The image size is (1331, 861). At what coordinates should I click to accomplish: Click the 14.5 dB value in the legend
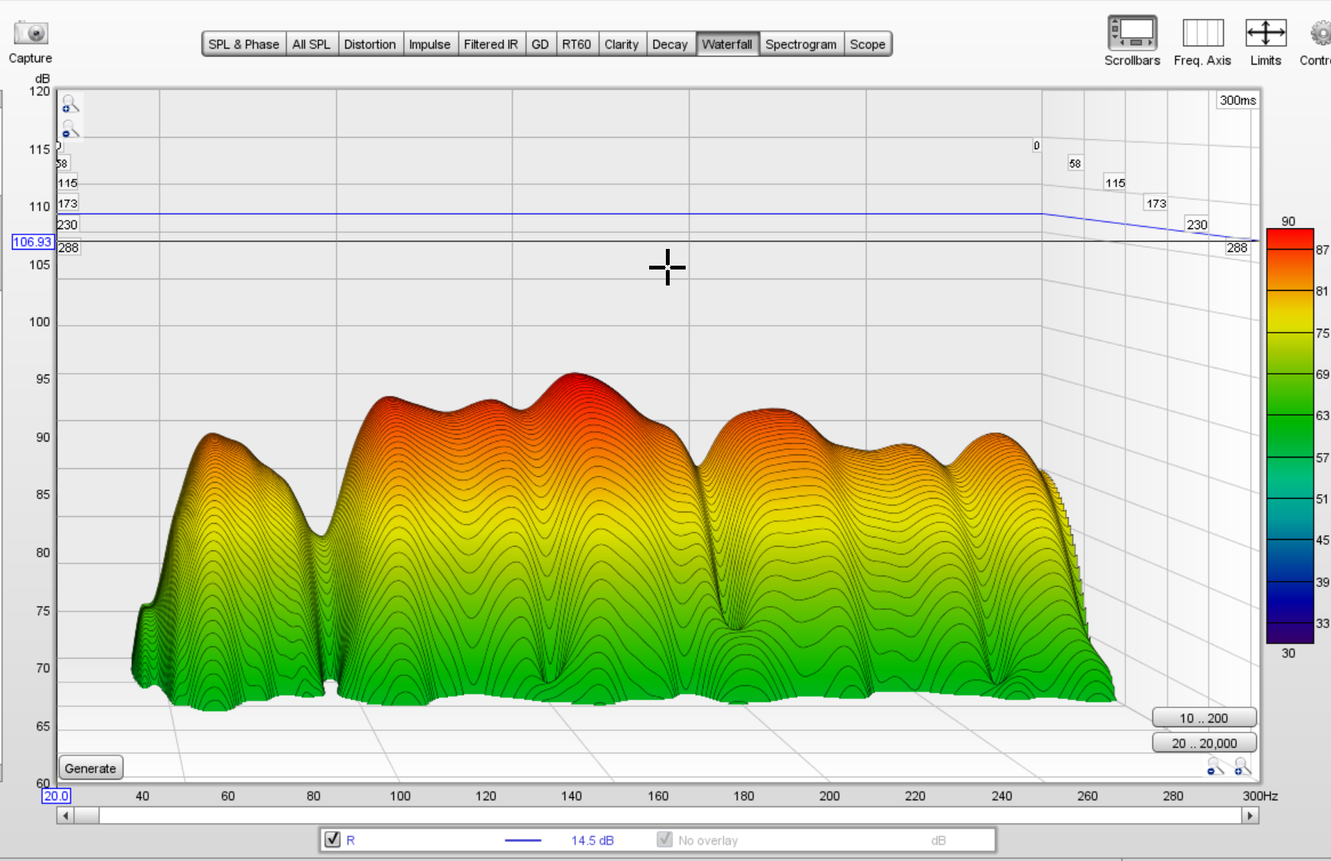(592, 840)
